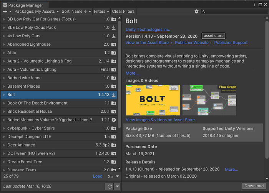Open the Package Manager settings gear

click(196, 12)
